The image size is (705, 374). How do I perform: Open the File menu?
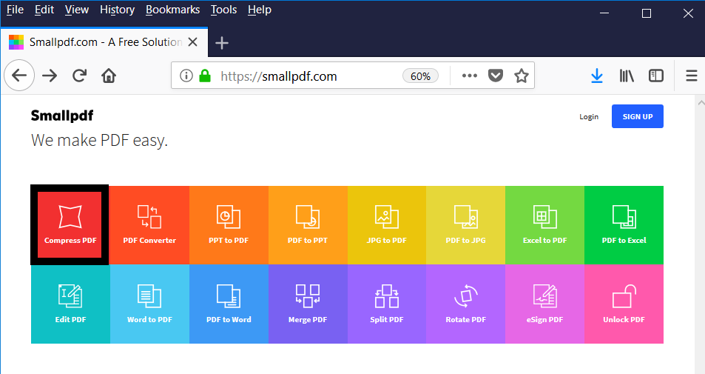15,10
